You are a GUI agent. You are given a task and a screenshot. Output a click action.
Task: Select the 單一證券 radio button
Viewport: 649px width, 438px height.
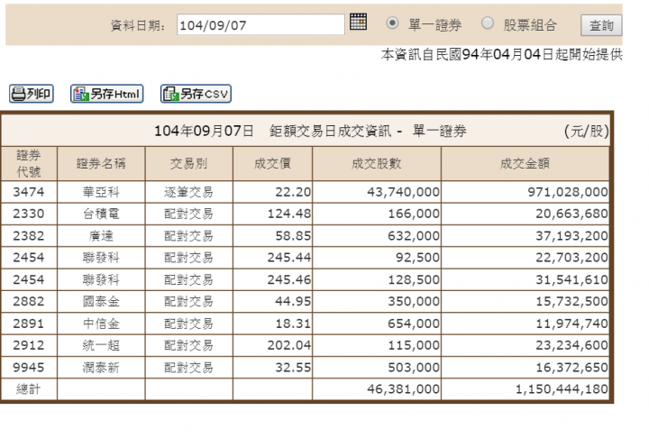point(392,23)
